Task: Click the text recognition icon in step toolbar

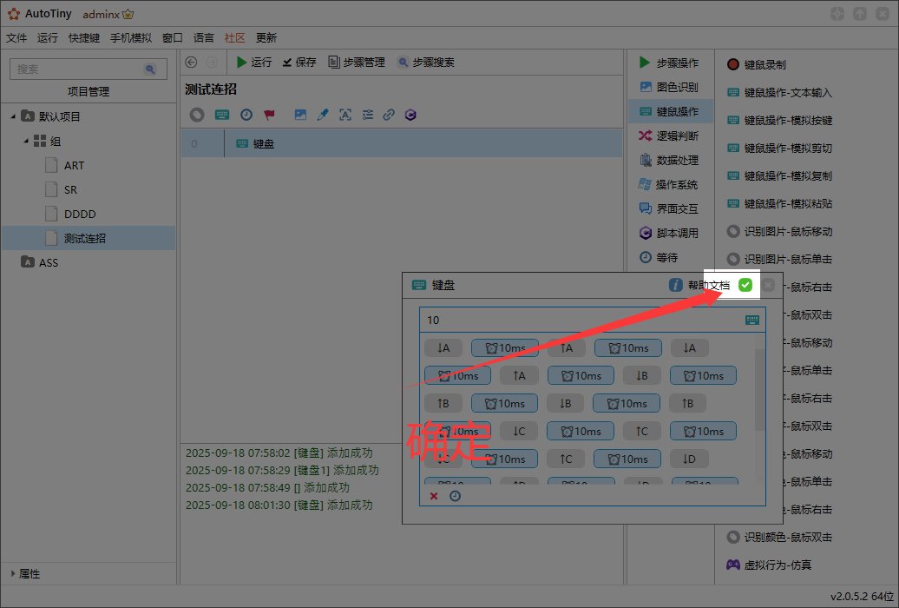Action: 345,115
